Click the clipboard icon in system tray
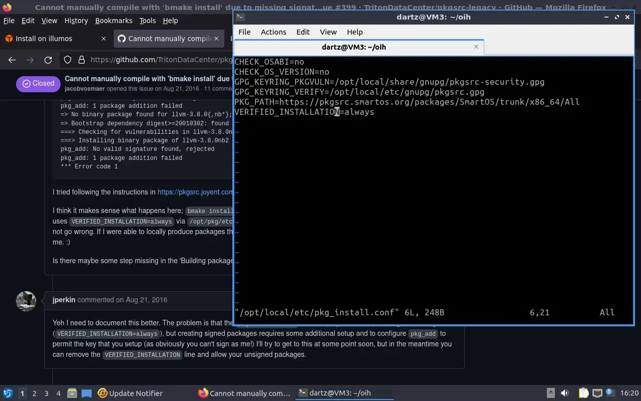Image resolution: width=641 pixels, height=401 pixels. (583, 393)
